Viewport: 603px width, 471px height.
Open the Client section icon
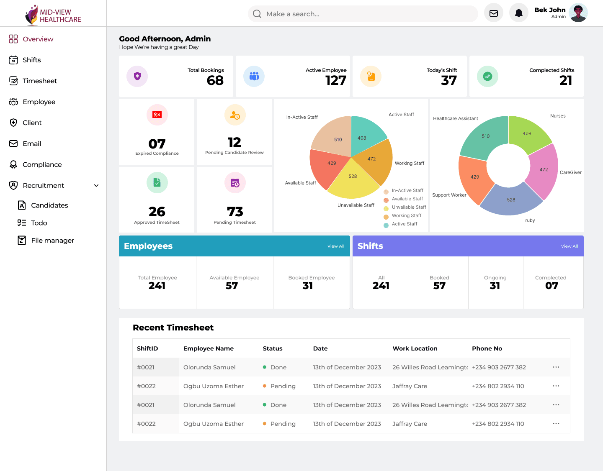coord(13,123)
